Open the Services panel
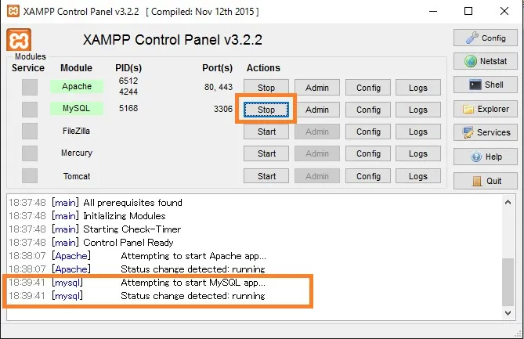524x339 pixels. tap(486, 132)
